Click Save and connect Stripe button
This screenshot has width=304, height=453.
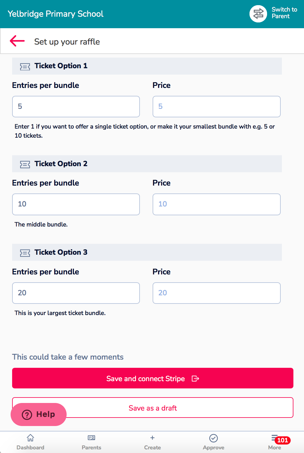click(153, 378)
